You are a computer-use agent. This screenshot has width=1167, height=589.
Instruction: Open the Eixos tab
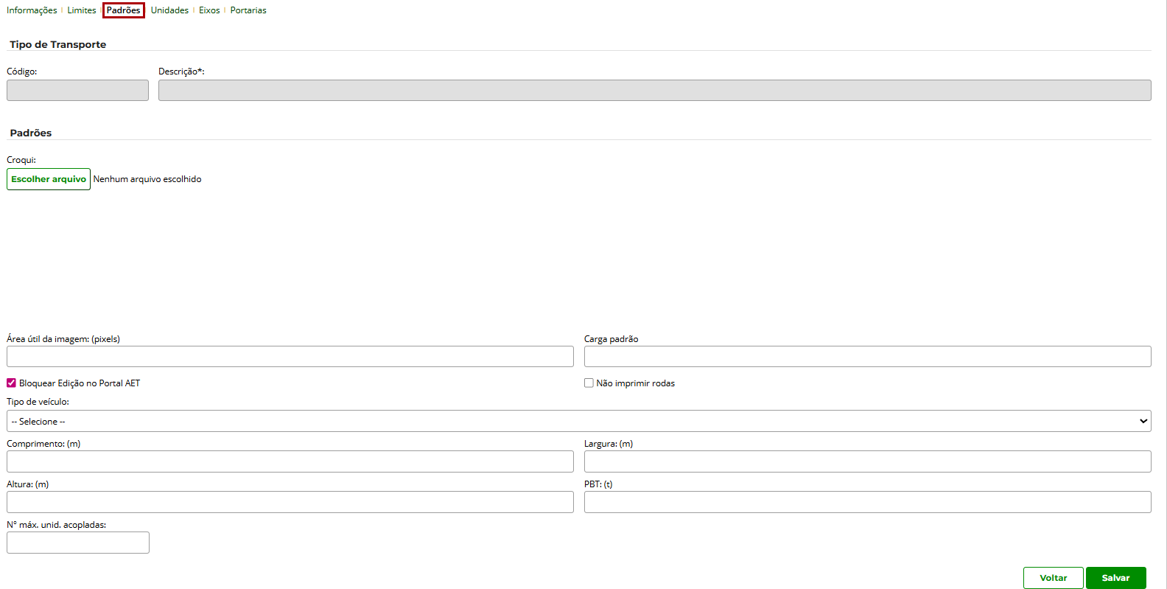[209, 10]
